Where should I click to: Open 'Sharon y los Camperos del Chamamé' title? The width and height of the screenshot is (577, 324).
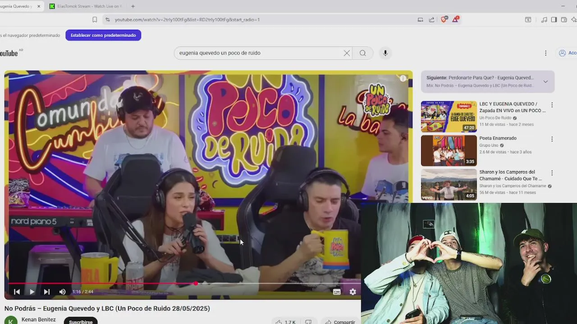pyautogui.click(x=511, y=175)
